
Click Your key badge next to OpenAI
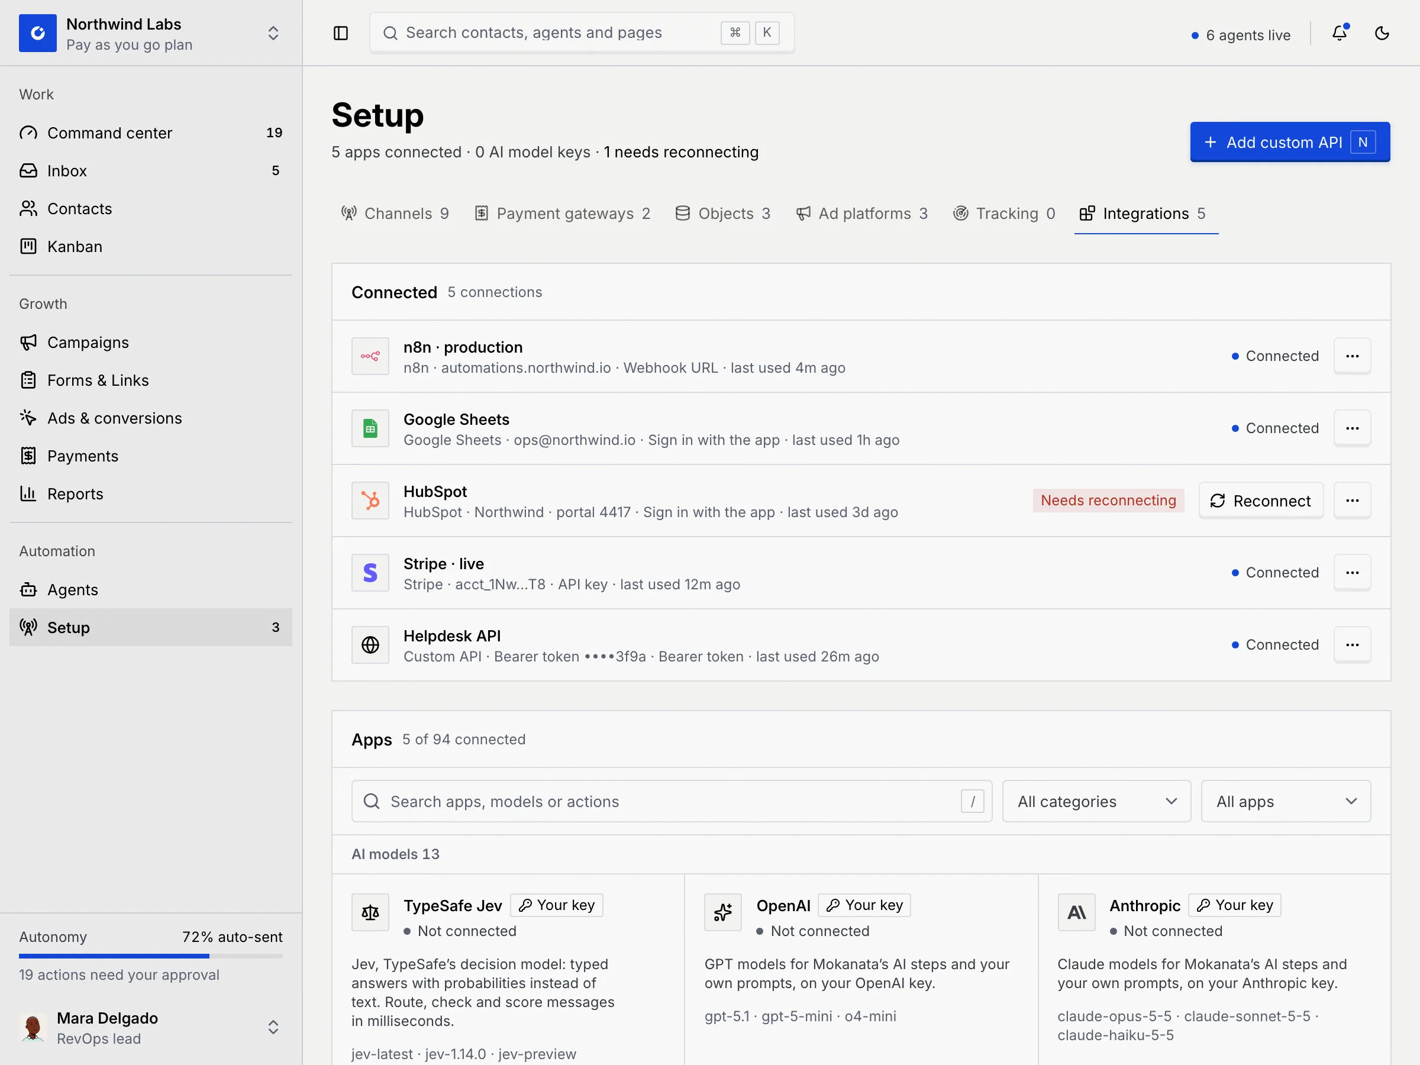(x=864, y=905)
